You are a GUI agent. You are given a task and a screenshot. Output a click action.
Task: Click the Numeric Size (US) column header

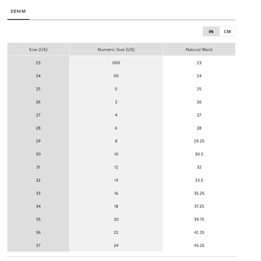coord(116,49)
